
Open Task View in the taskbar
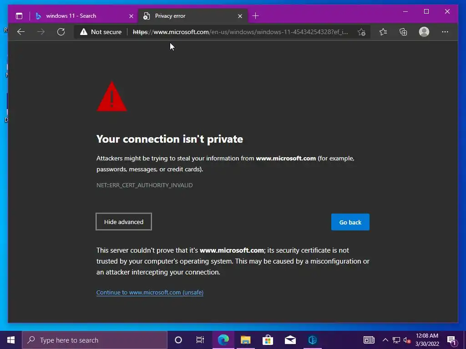(x=200, y=340)
